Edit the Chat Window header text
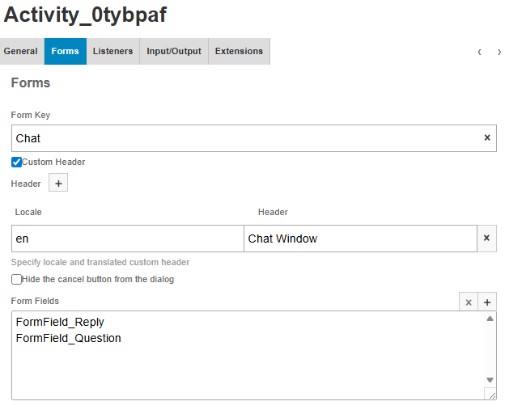Viewport: 505px width, 414px height. tap(360, 239)
